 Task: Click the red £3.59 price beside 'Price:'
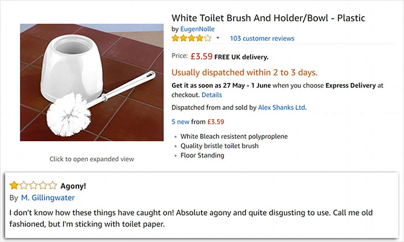(x=201, y=56)
